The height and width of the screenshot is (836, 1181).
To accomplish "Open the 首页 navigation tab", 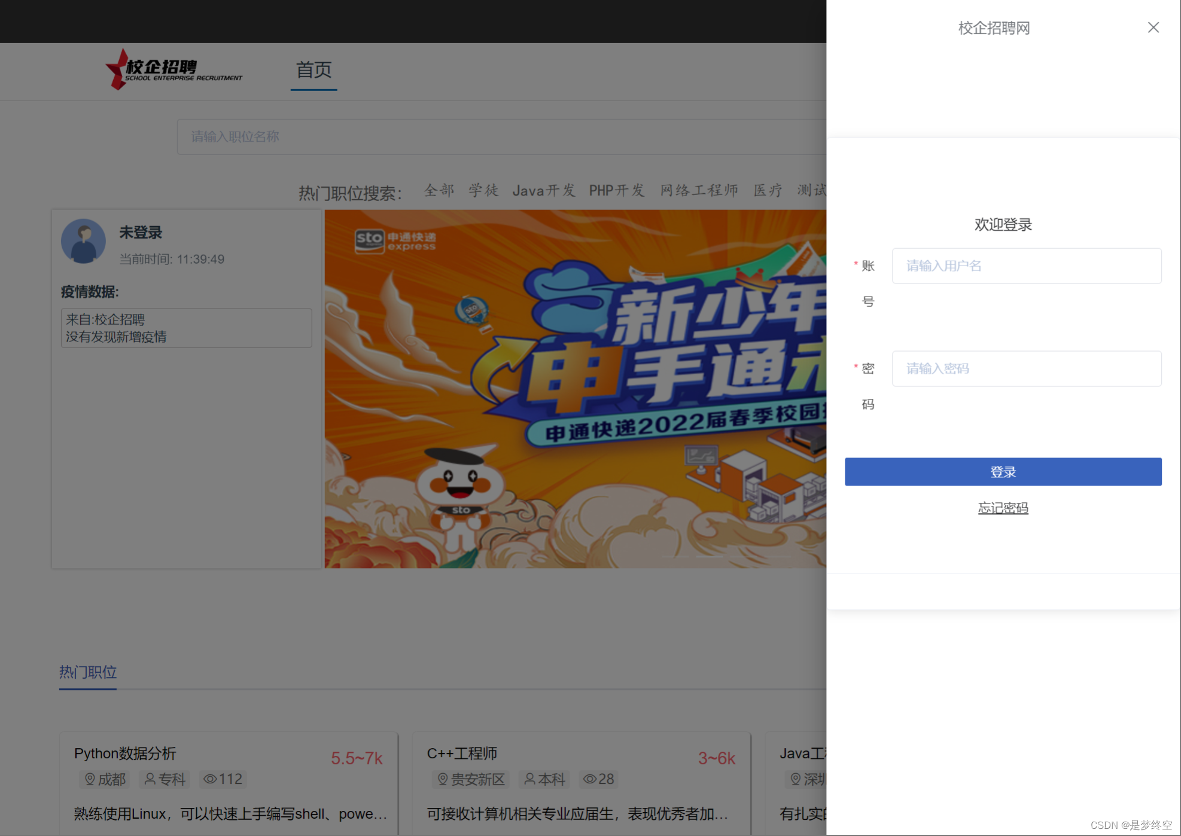I will [x=313, y=70].
